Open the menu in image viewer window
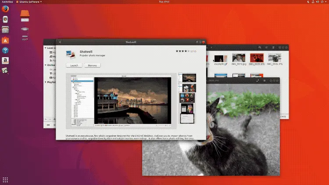 (x=265, y=80)
